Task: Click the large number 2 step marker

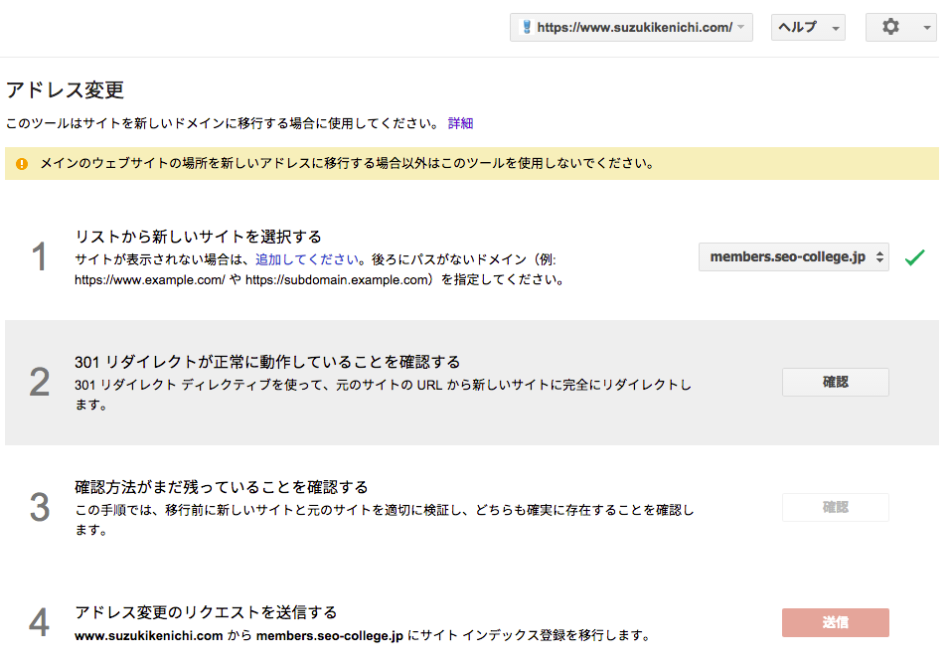Action: [x=40, y=382]
